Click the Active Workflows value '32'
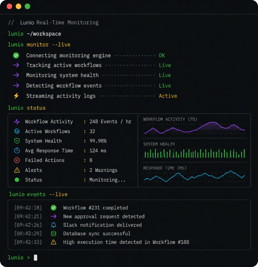The height and width of the screenshot is (267, 258). pyautogui.click(x=92, y=131)
